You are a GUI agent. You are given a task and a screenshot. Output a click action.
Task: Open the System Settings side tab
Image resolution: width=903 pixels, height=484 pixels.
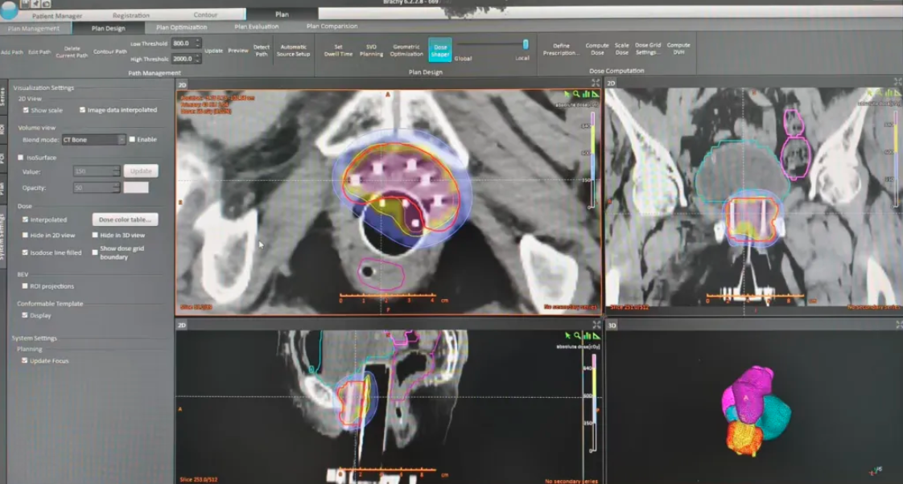coord(3,237)
